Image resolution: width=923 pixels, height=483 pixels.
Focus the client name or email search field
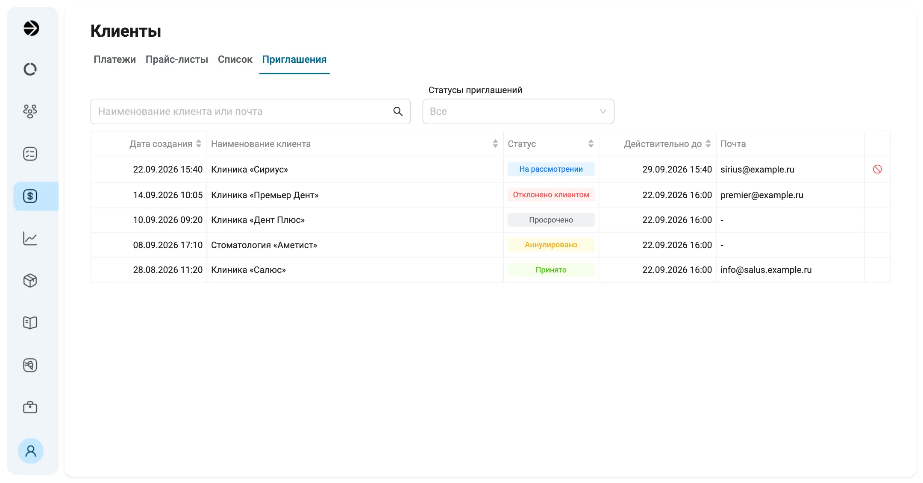click(250, 111)
